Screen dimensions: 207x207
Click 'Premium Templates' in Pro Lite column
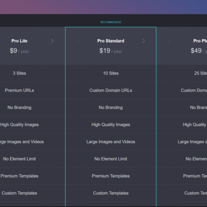coord(19,176)
